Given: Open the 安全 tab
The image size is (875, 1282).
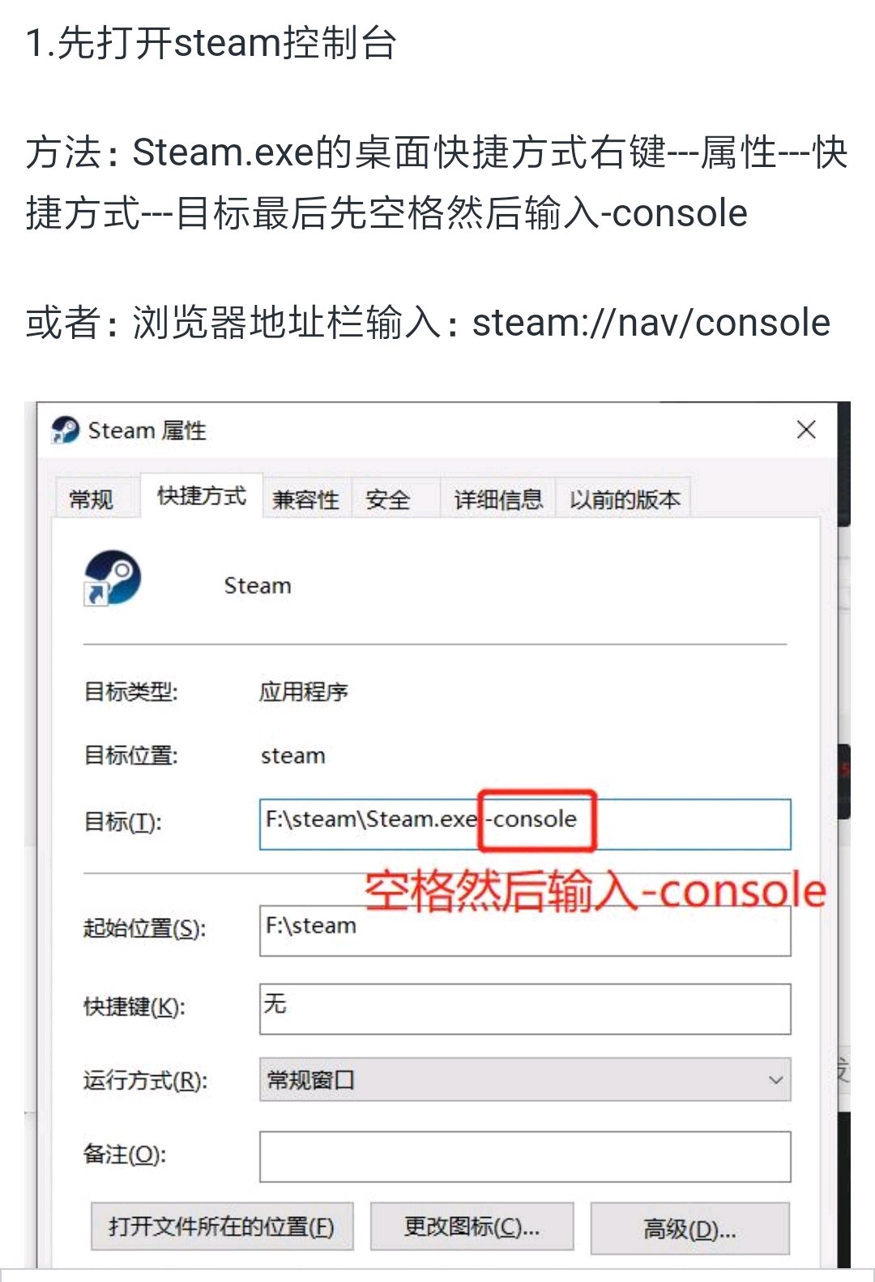Looking at the screenshot, I should pos(387,500).
